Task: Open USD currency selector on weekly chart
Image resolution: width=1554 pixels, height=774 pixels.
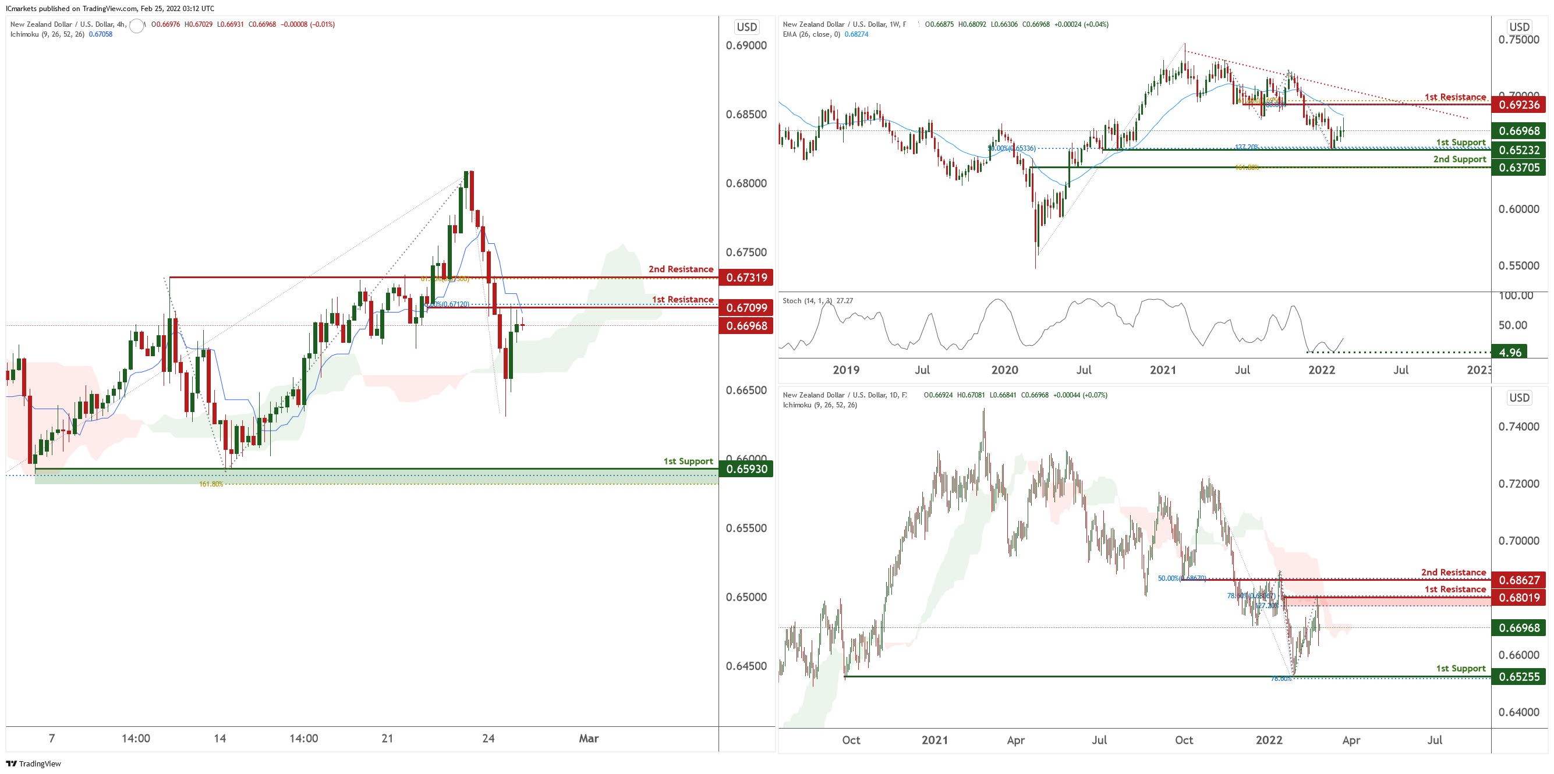Action: coord(1519,27)
